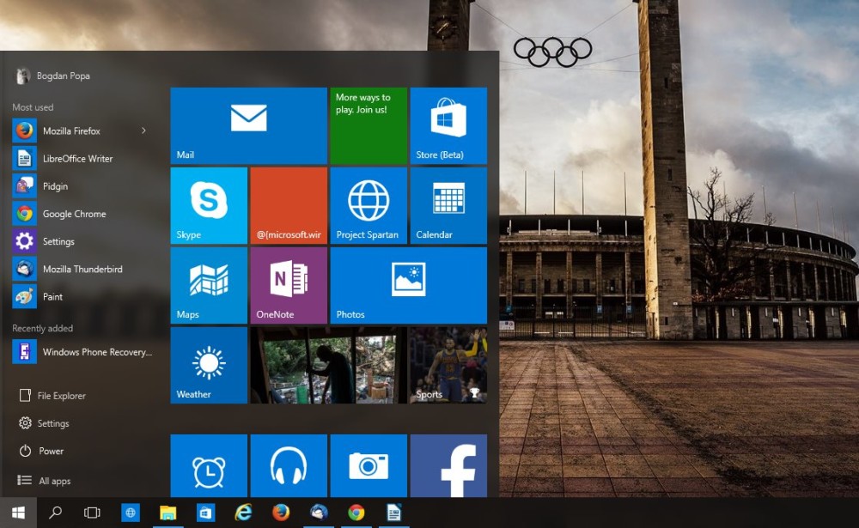This screenshot has height=528, width=859.
Task: Click the Windows Start button
Action: click(18, 513)
